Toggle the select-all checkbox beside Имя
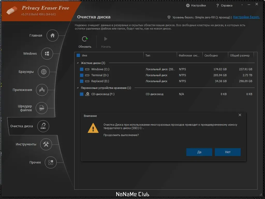Screen dimensions: 265x199 tap(78, 55)
